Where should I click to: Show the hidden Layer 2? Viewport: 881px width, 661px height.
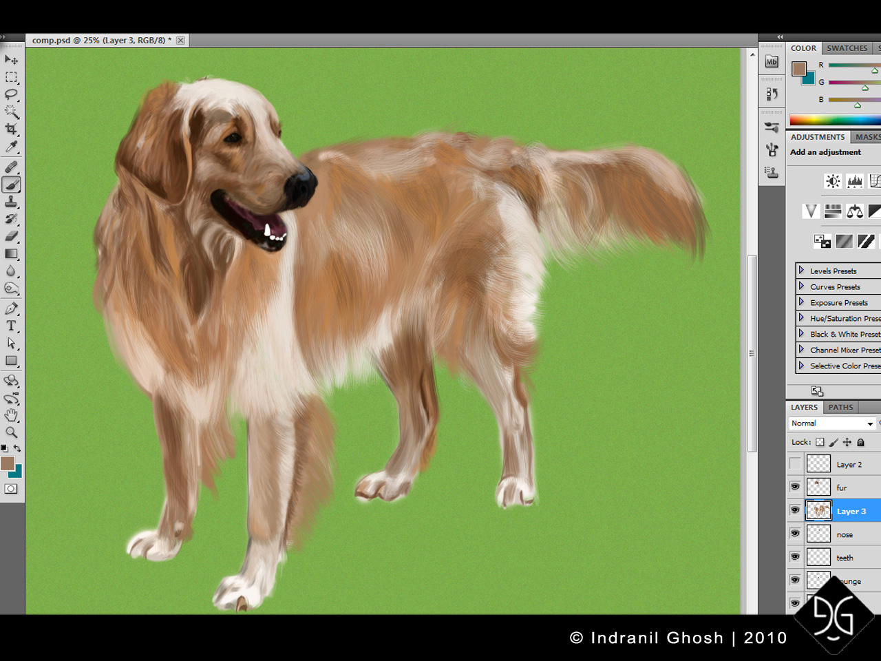(x=795, y=463)
